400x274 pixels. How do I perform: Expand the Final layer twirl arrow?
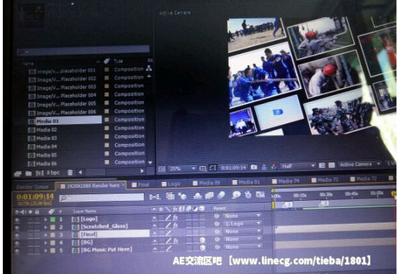(46, 235)
